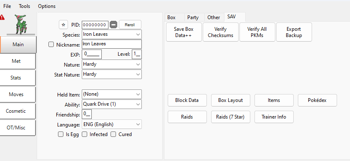This screenshot has height=161, width=350.
Task: Open the Options menu
Action: tap(47, 6)
